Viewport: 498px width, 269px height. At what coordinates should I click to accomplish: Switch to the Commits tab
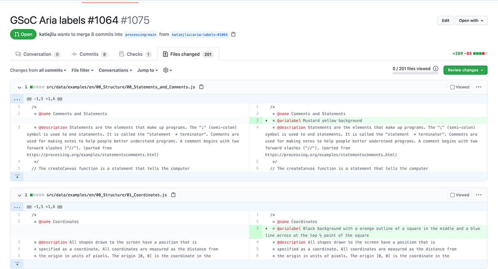click(89, 54)
